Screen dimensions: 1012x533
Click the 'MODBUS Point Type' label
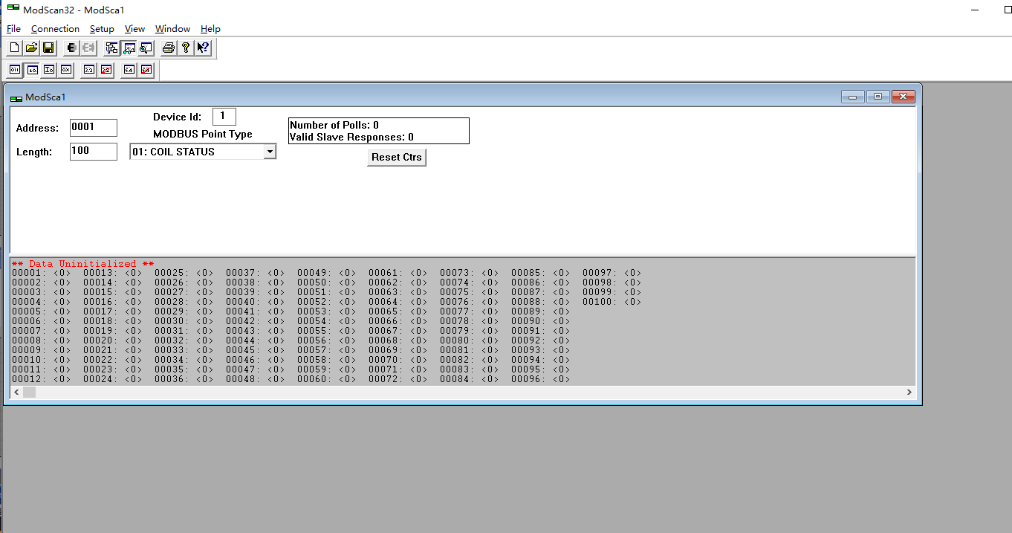click(x=203, y=135)
